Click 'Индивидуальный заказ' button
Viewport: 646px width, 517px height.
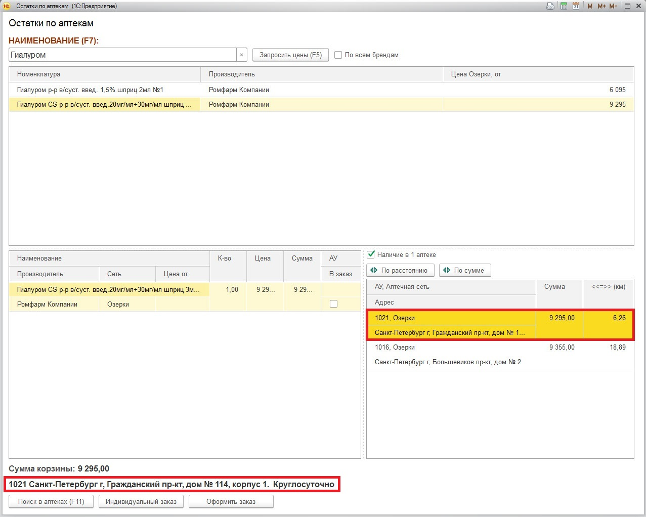coord(141,501)
